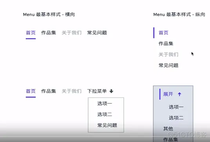210x142 pixels.
Task: Click 其他 in the expanded vertical menu
Action: pos(168,129)
